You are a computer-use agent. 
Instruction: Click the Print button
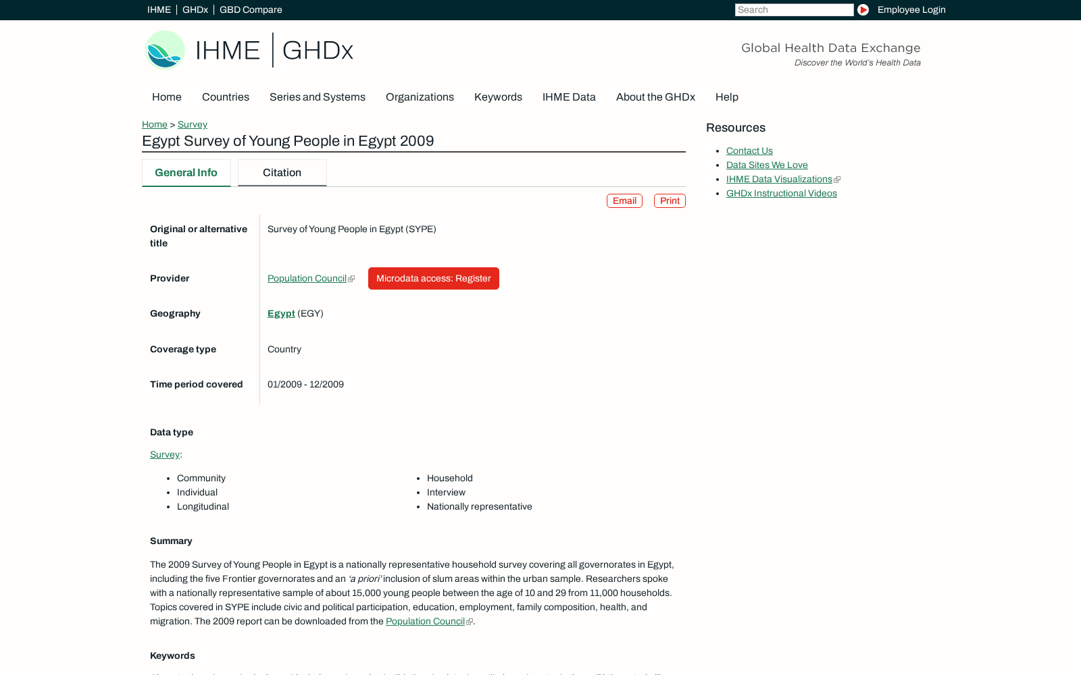[670, 200]
